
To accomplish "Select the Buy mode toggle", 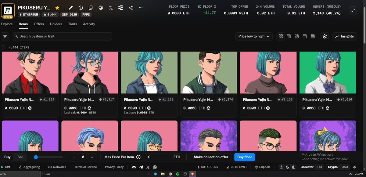I will pyautogui.click(x=7, y=157).
